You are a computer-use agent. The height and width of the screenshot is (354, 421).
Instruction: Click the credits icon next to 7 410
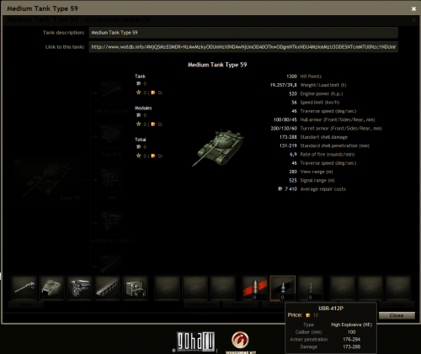tap(280, 189)
